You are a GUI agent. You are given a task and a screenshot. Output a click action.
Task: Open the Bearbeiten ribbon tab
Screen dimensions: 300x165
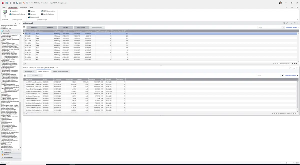tap(23, 7)
